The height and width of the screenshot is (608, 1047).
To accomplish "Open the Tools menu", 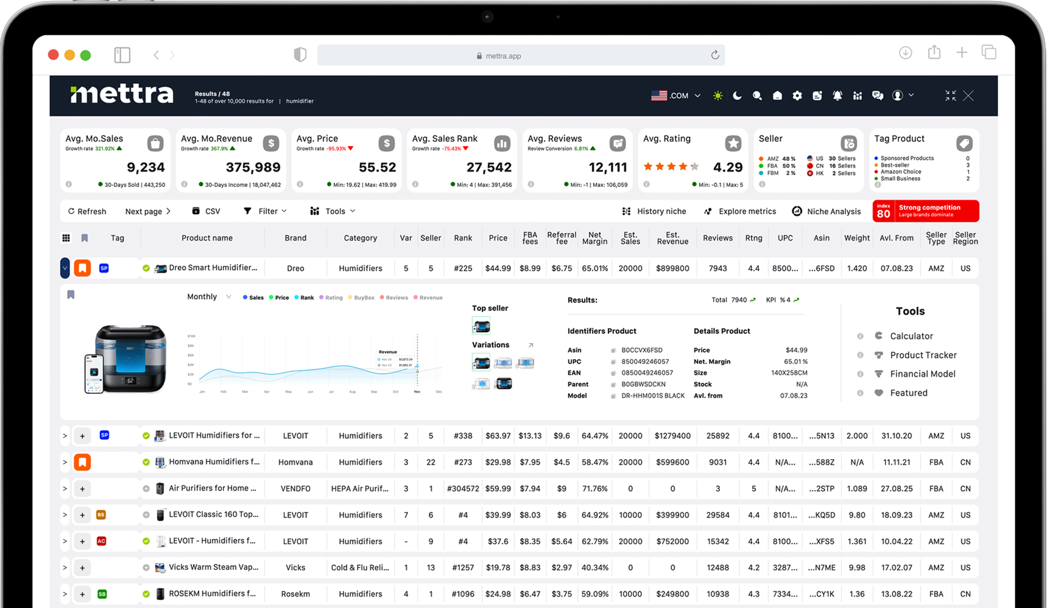I will pyautogui.click(x=333, y=211).
